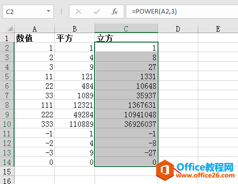
Task: Click cell C3 containing 8
Action: coord(126,57)
